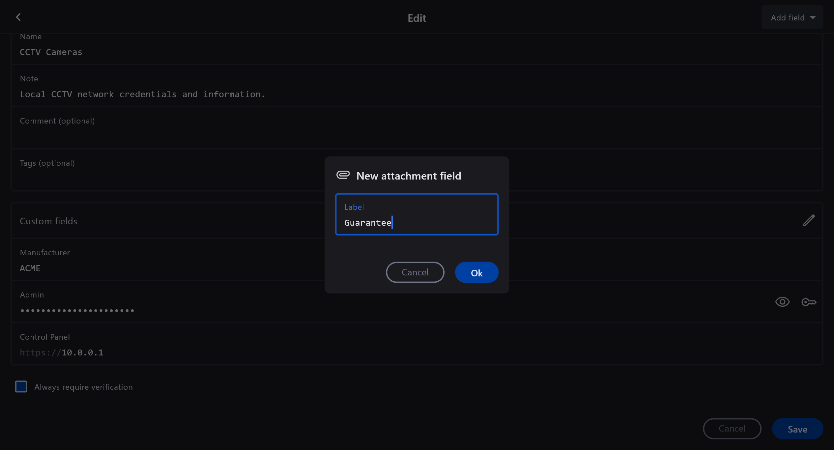Click the back arrow icon
The height and width of the screenshot is (450, 834).
(x=18, y=17)
